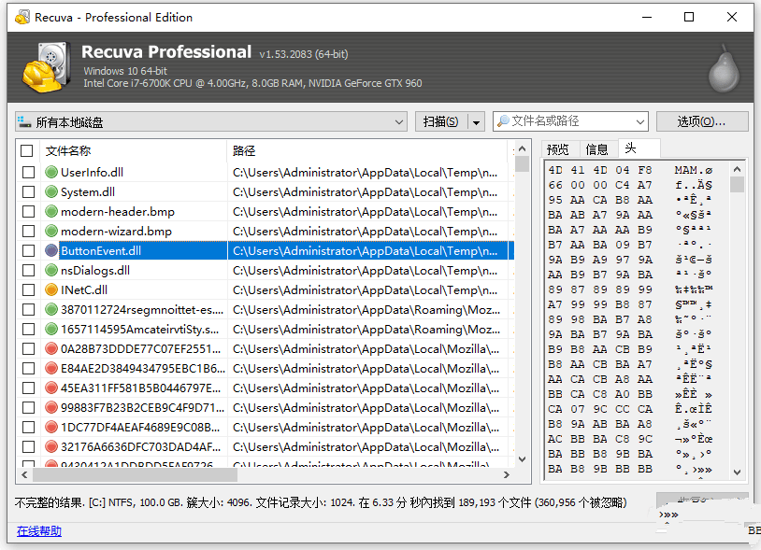Image resolution: width=761 pixels, height=550 pixels.
Task: Click the red status dot for 99883F7B23B2CEB9C4F9D71
Action: pos(51,407)
